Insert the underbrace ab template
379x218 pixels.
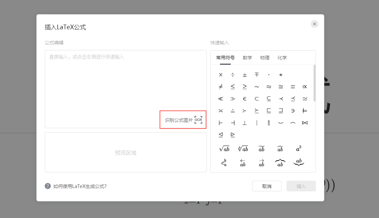point(299,162)
